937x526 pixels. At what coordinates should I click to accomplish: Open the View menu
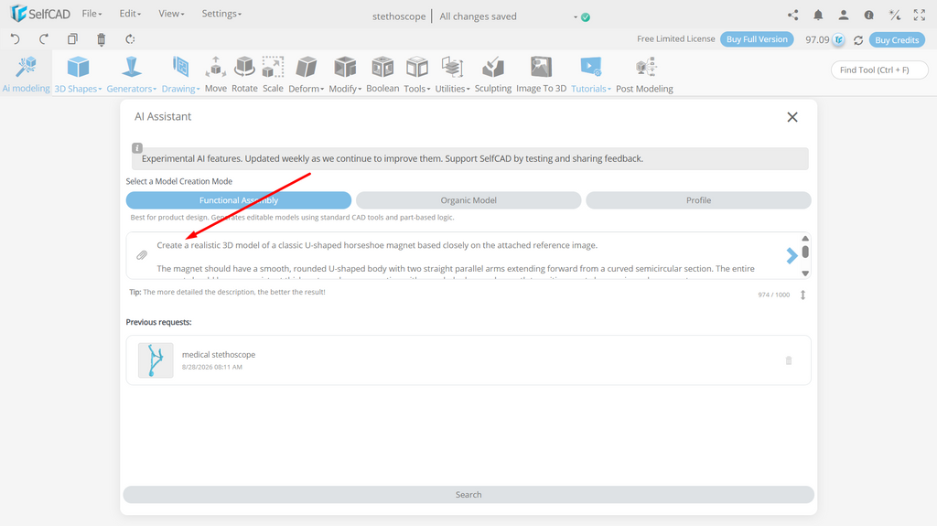click(171, 14)
